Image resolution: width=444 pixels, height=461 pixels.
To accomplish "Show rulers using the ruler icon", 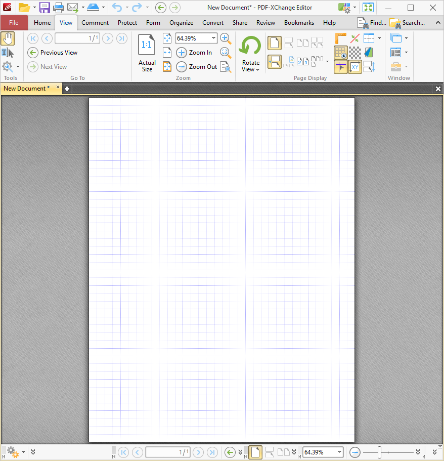I will coord(341,38).
